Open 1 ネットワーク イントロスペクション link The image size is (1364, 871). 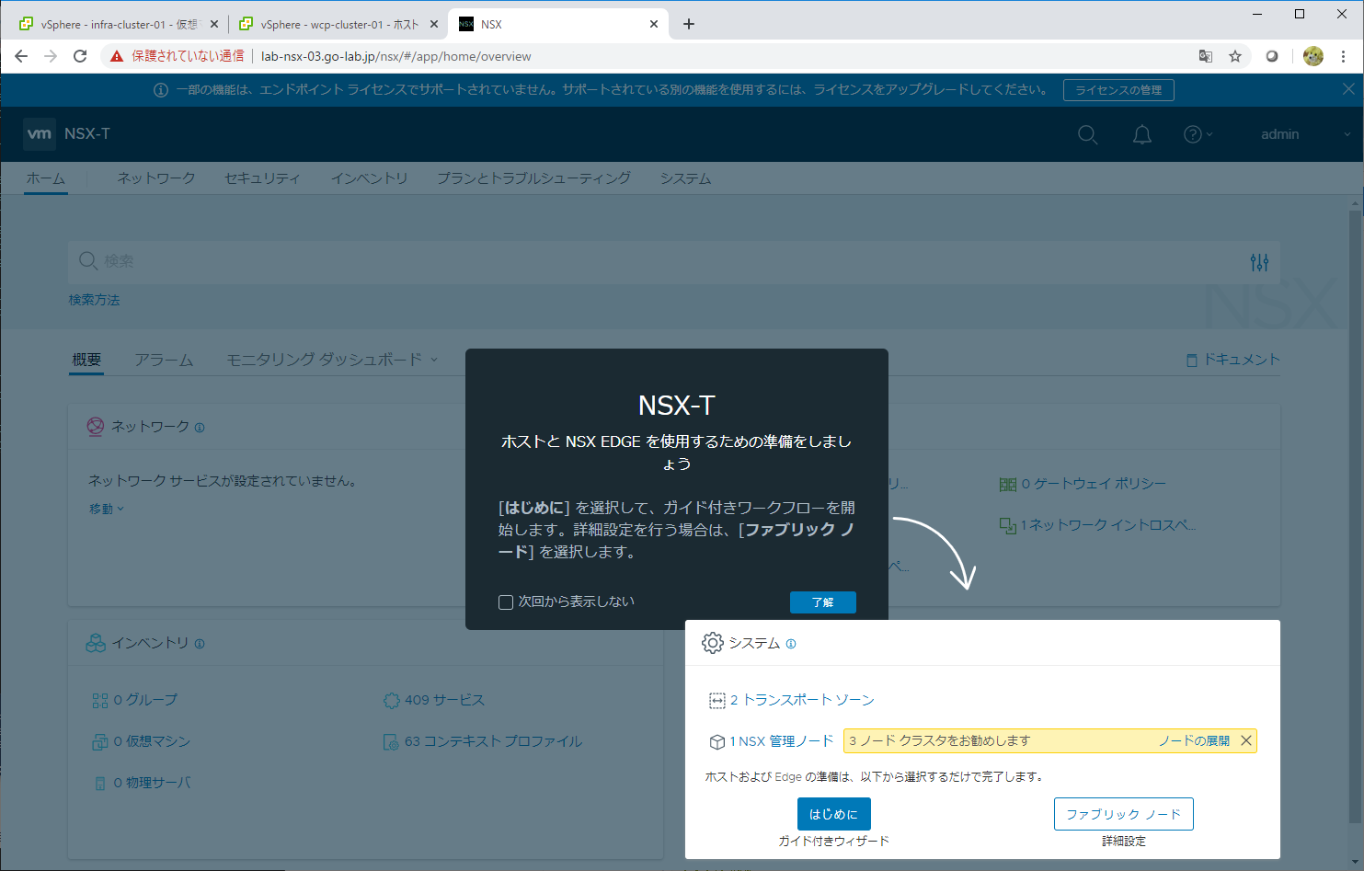tap(1108, 525)
